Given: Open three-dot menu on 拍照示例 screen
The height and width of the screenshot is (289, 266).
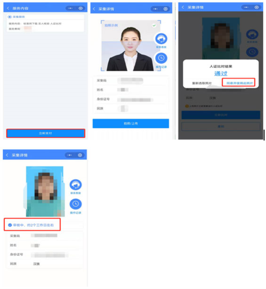Looking at the screenshot, I should tap(155, 9).
